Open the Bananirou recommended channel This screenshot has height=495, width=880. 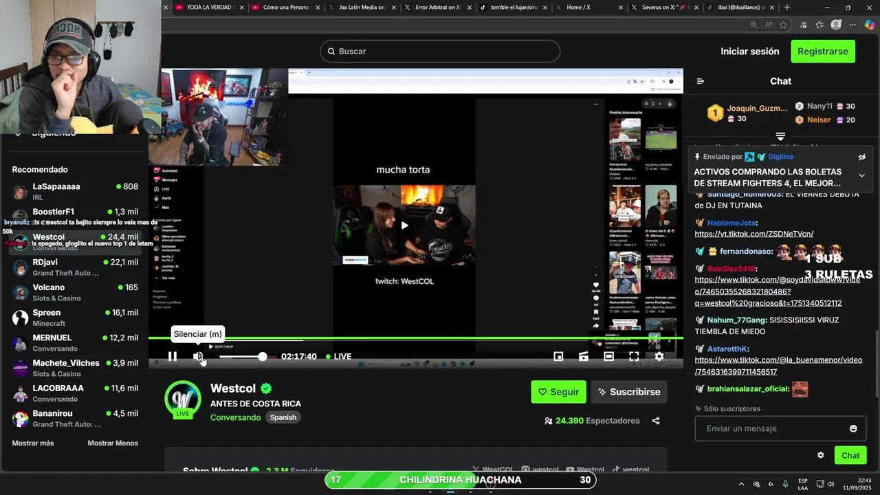(74, 419)
